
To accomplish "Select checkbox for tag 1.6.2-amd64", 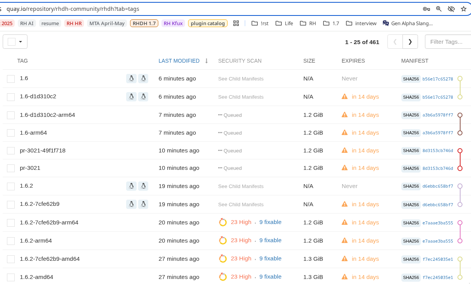I will [11, 277].
